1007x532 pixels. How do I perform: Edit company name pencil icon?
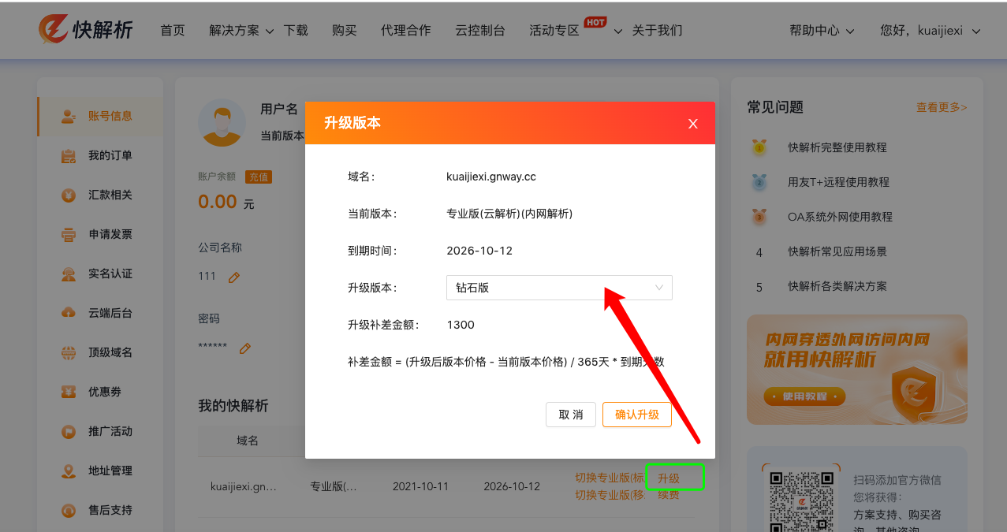point(233,277)
